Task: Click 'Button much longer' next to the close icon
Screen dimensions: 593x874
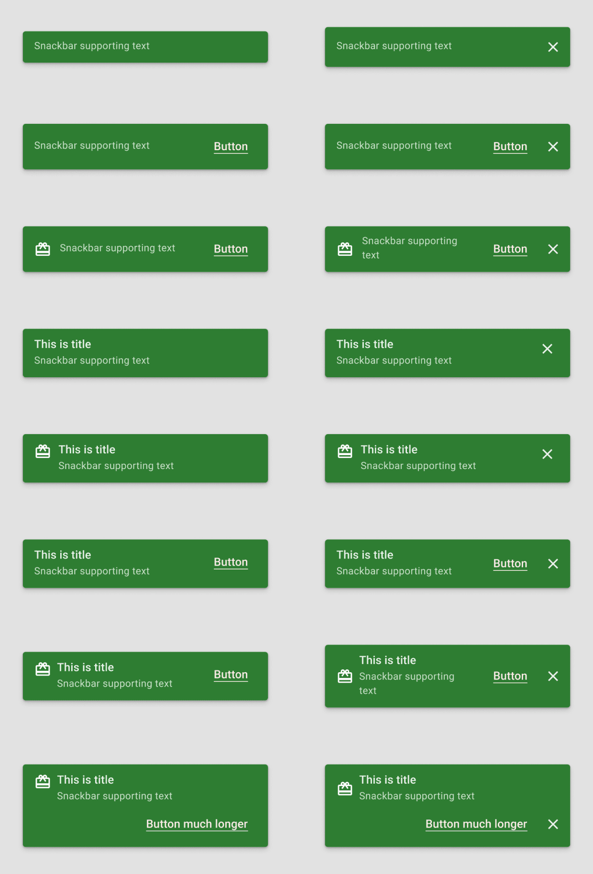Action: (x=476, y=824)
